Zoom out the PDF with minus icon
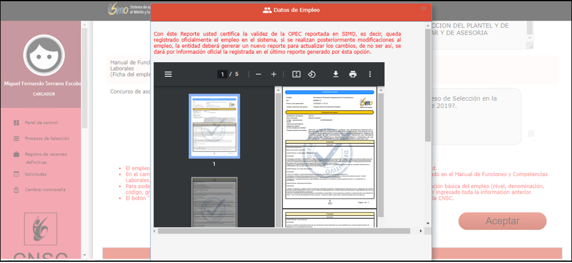The image size is (572, 263). coord(259,74)
